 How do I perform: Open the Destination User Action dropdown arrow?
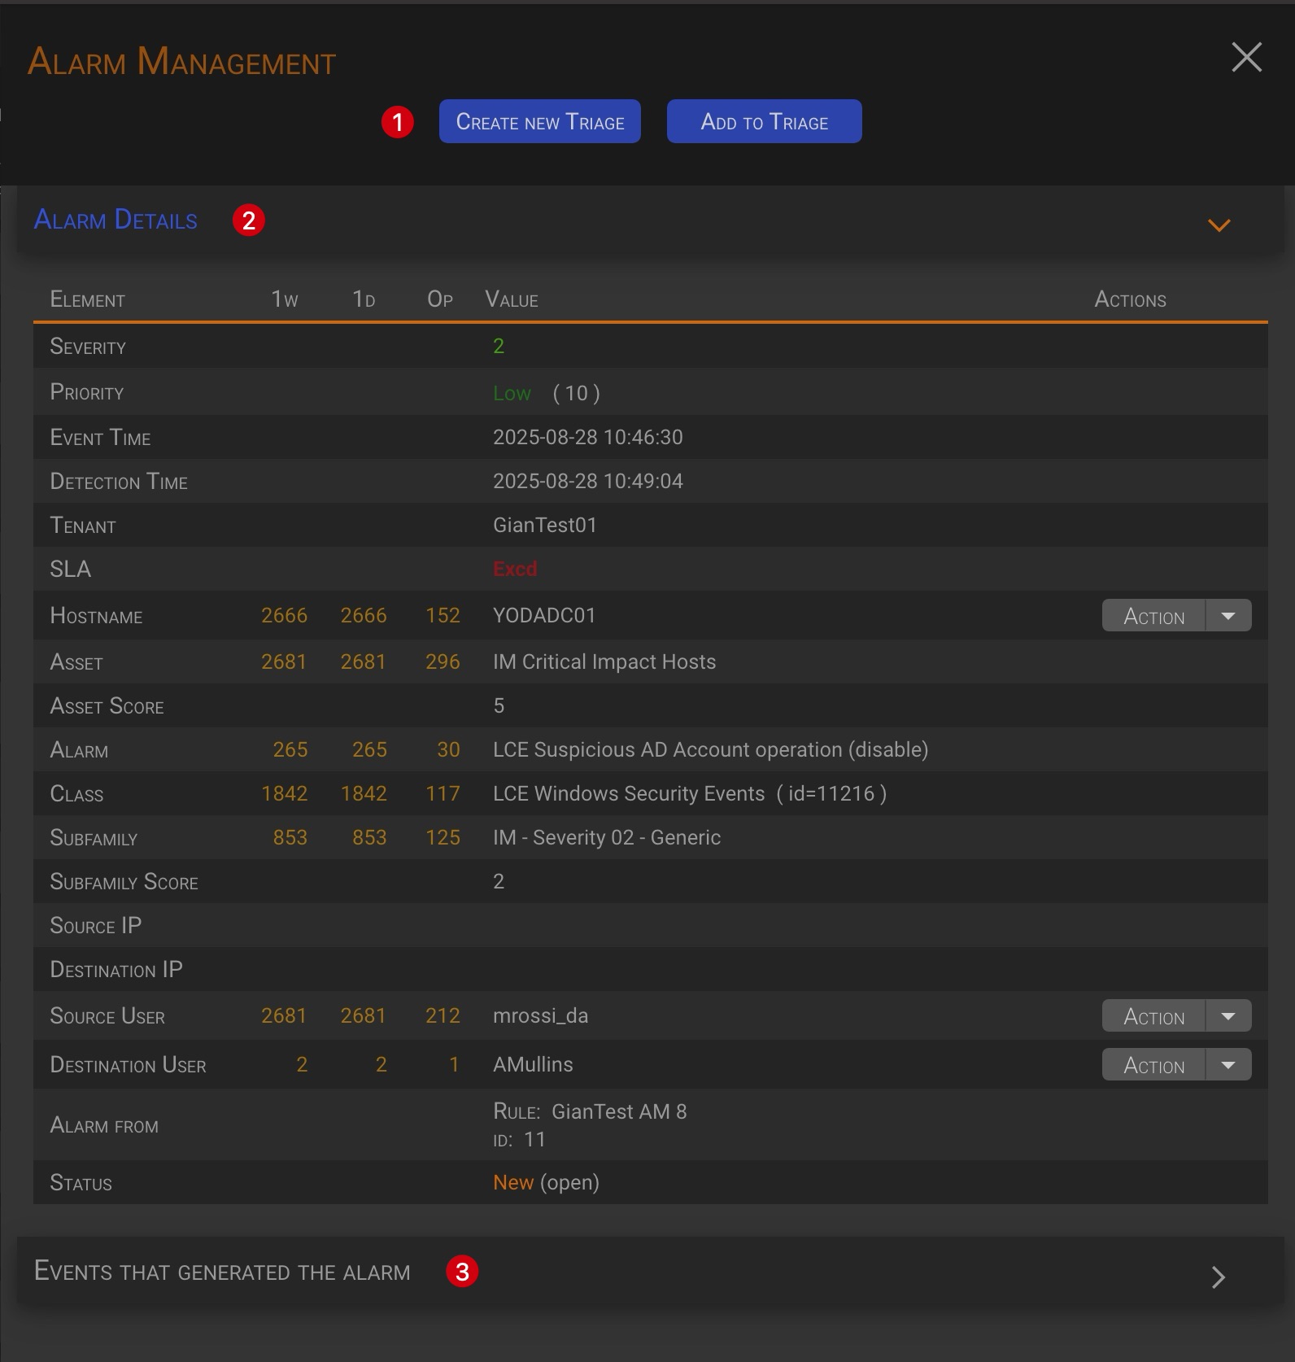point(1228,1065)
